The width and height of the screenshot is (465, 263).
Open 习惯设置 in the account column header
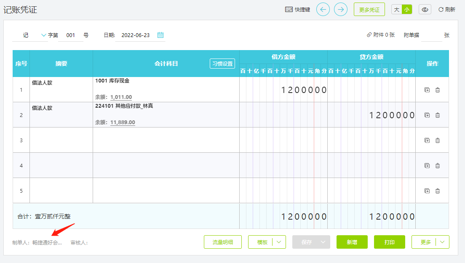click(222, 64)
